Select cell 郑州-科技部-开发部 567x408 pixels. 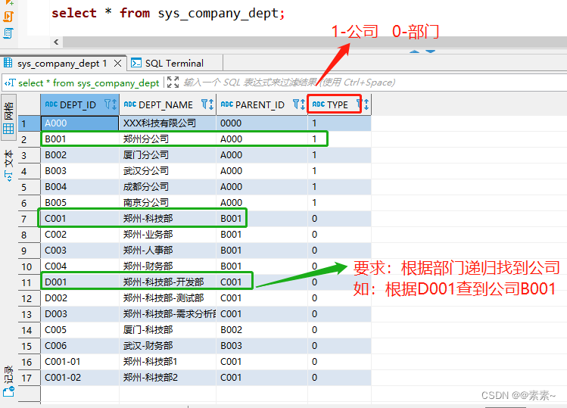coord(168,282)
